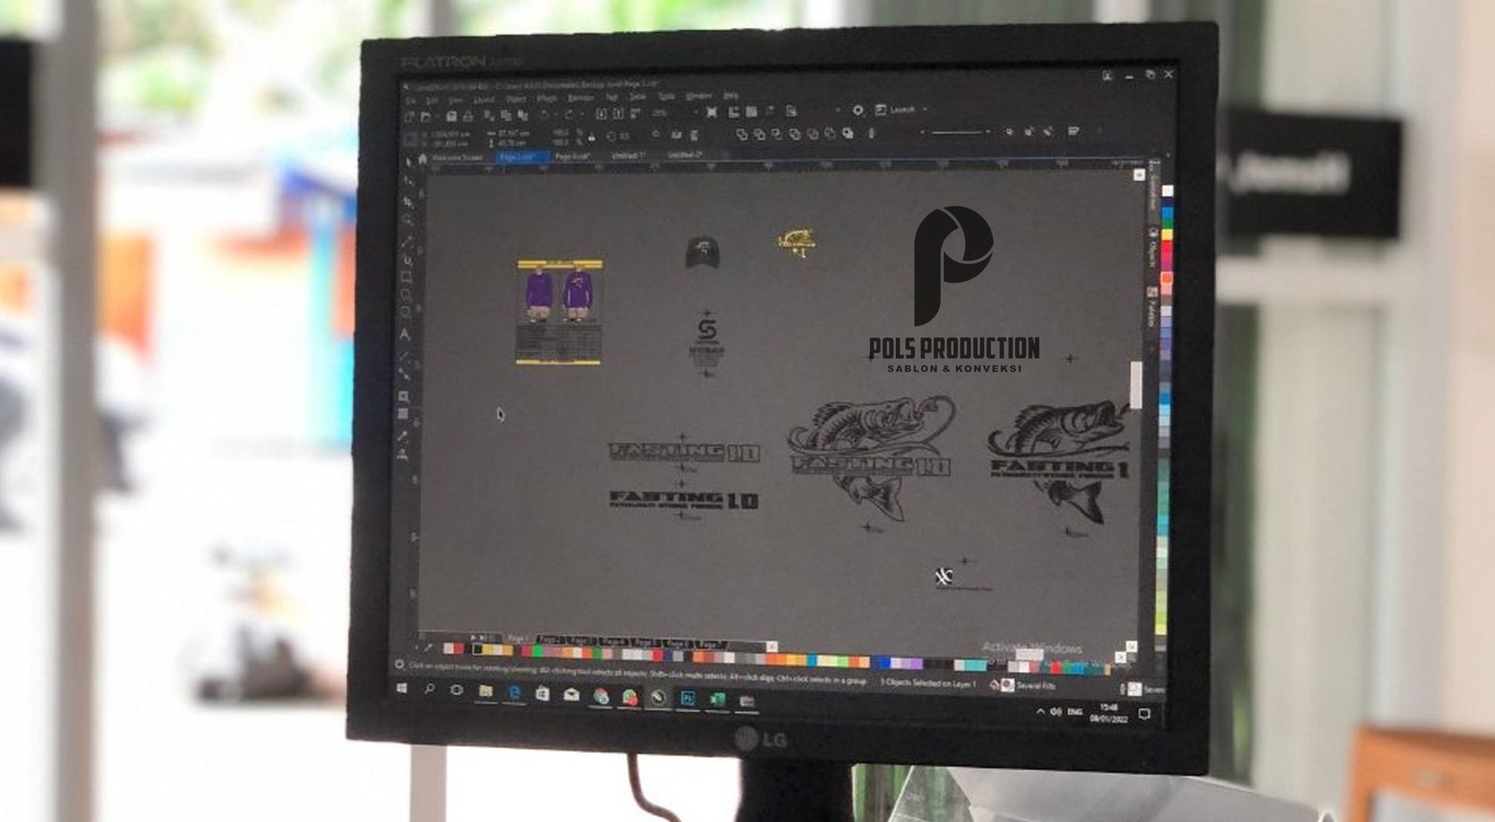Open the Edit menu
This screenshot has height=822, width=1495.
click(433, 99)
